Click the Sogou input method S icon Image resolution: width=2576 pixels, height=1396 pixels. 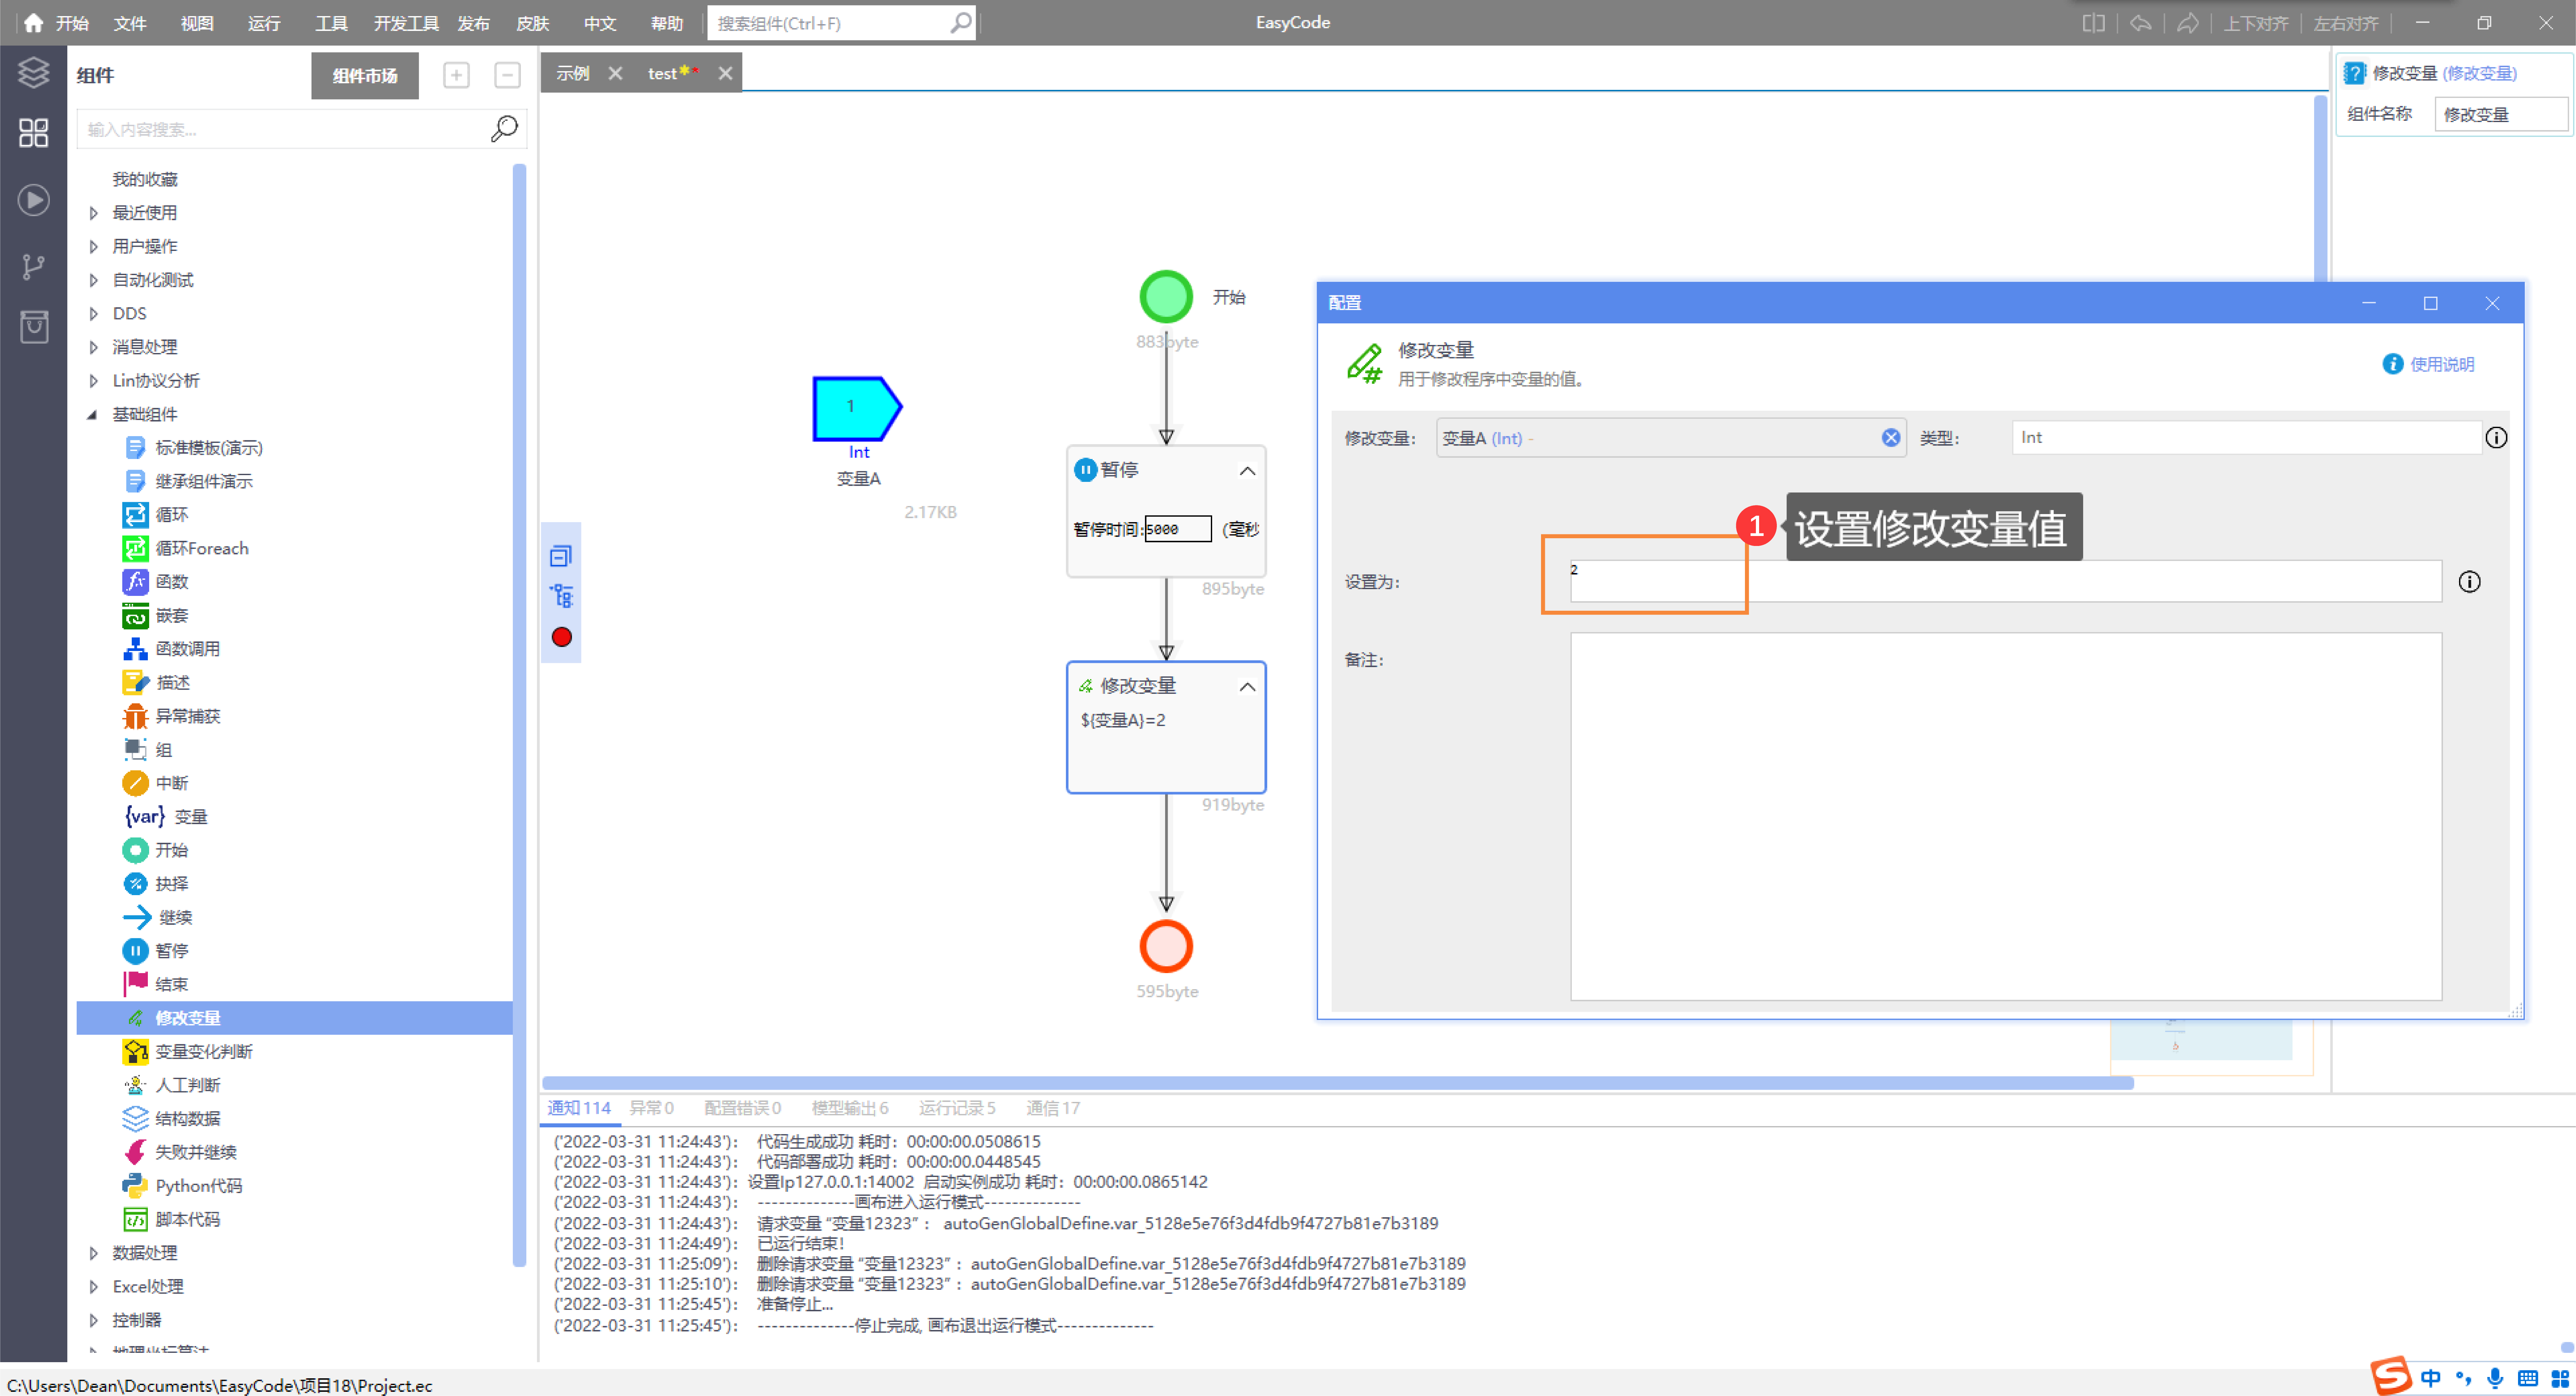pos(2391,1376)
